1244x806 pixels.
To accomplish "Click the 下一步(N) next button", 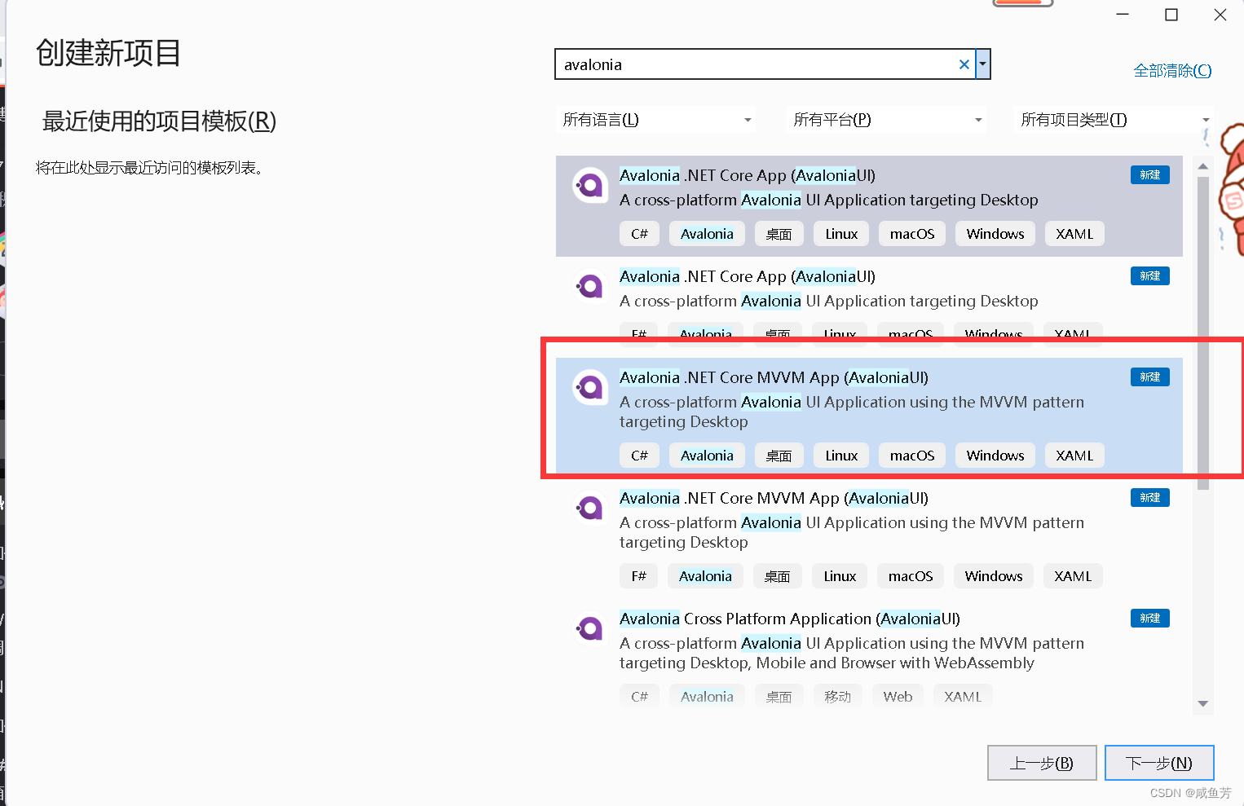I will click(1159, 763).
